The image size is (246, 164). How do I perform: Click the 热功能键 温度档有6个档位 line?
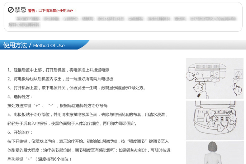coord(39,159)
